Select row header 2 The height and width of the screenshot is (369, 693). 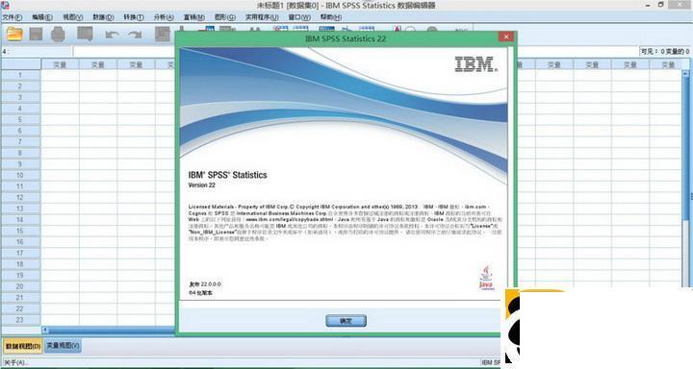point(20,86)
